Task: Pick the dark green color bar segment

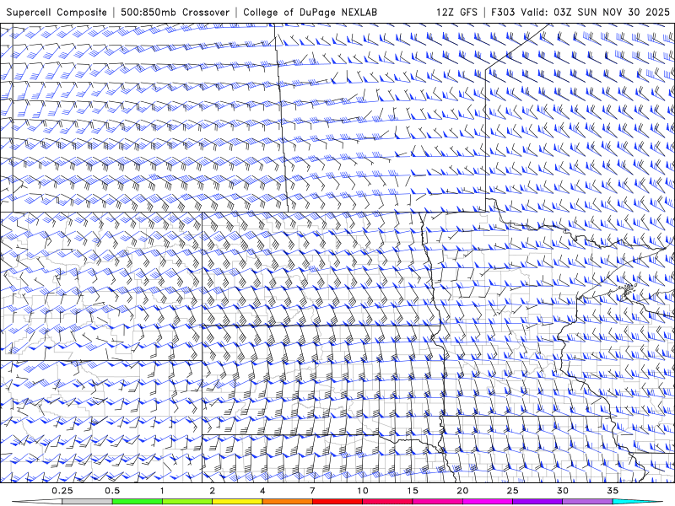Action: point(138,502)
